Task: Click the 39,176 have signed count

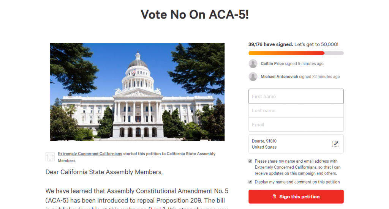Action: click(x=270, y=44)
